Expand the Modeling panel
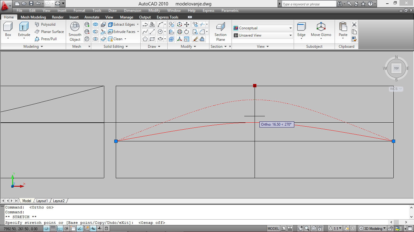This screenshot has height=232, width=414. tap(33, 47)
